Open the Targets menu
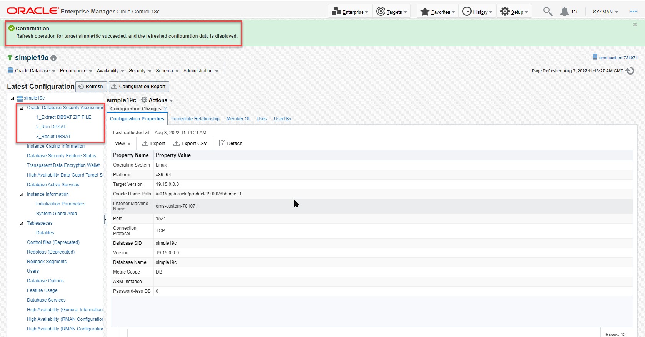 (x=392, y=12)
